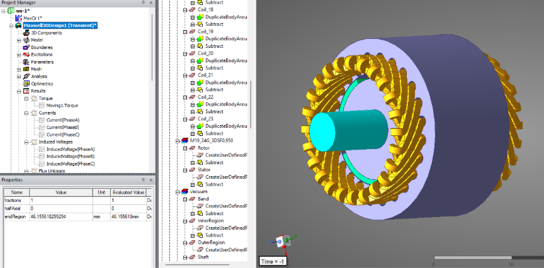The height and width of the screenshot is (268, 544).
Task: Select the Boundaries icon in project tree
Action: (26, 47)
